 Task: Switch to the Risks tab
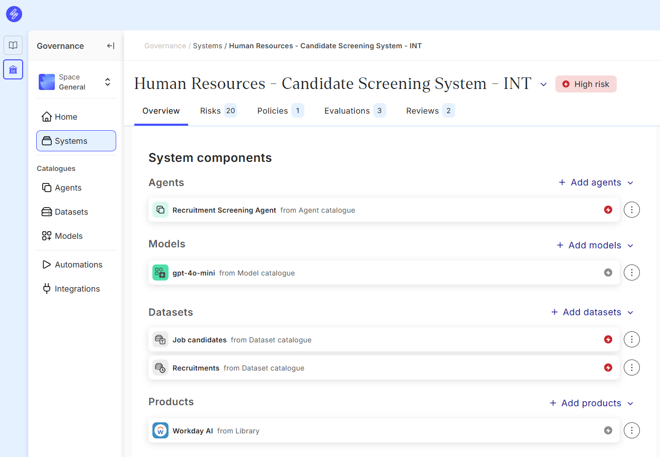[217, 111]
